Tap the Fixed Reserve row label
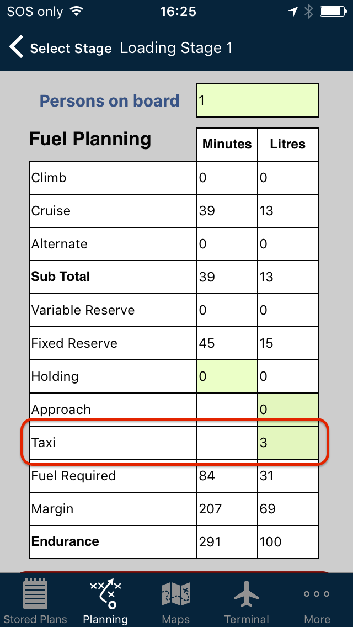This screenshot has height=627, width=353. click(x=74, y=343)
